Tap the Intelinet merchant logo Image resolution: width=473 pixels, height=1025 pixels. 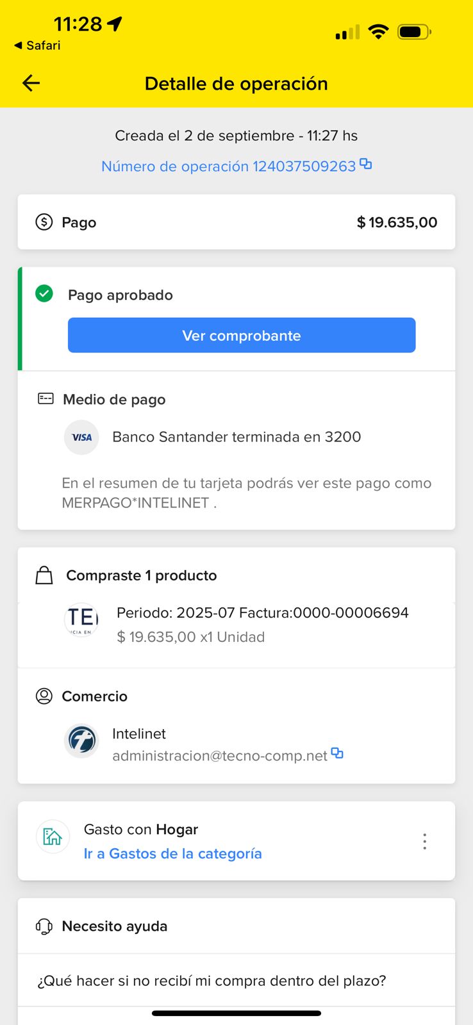81,741
